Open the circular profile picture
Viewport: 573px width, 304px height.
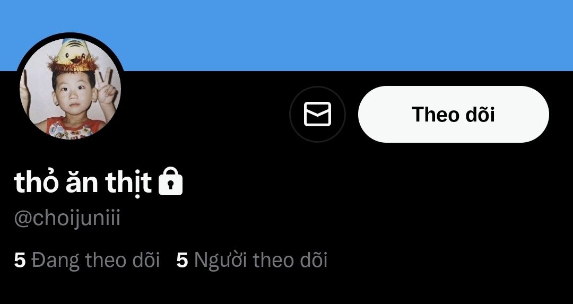[x=70, y=89]
